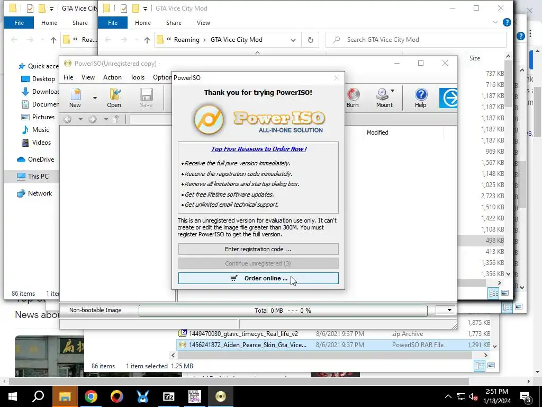Image resolution: width=542 pixels, height=407 pixels.
Task: Open File Explorer from taskbar
Action: pos(65,396)
